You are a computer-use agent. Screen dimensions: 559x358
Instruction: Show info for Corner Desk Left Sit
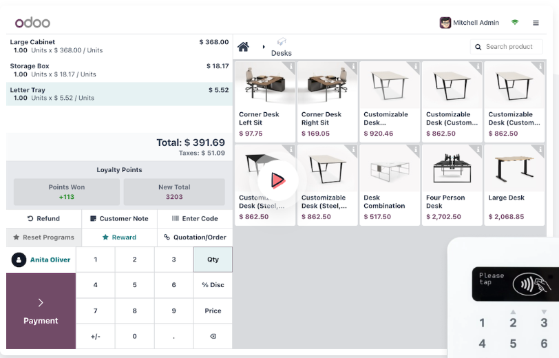(291, 67)
